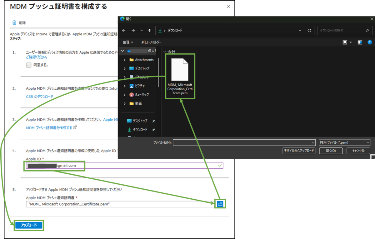Collapse the OneDrive 個人用 tree node

(x=122, y=51)
